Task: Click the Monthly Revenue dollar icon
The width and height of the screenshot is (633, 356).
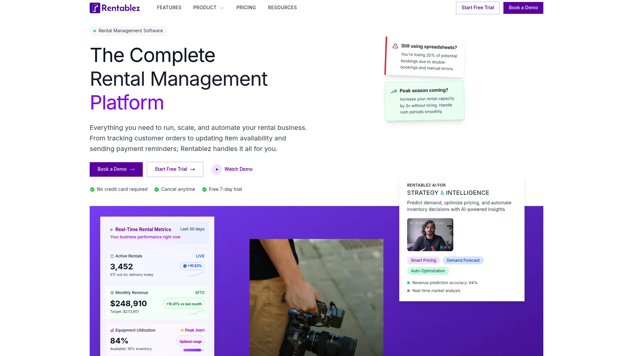Action: [112, 293]
